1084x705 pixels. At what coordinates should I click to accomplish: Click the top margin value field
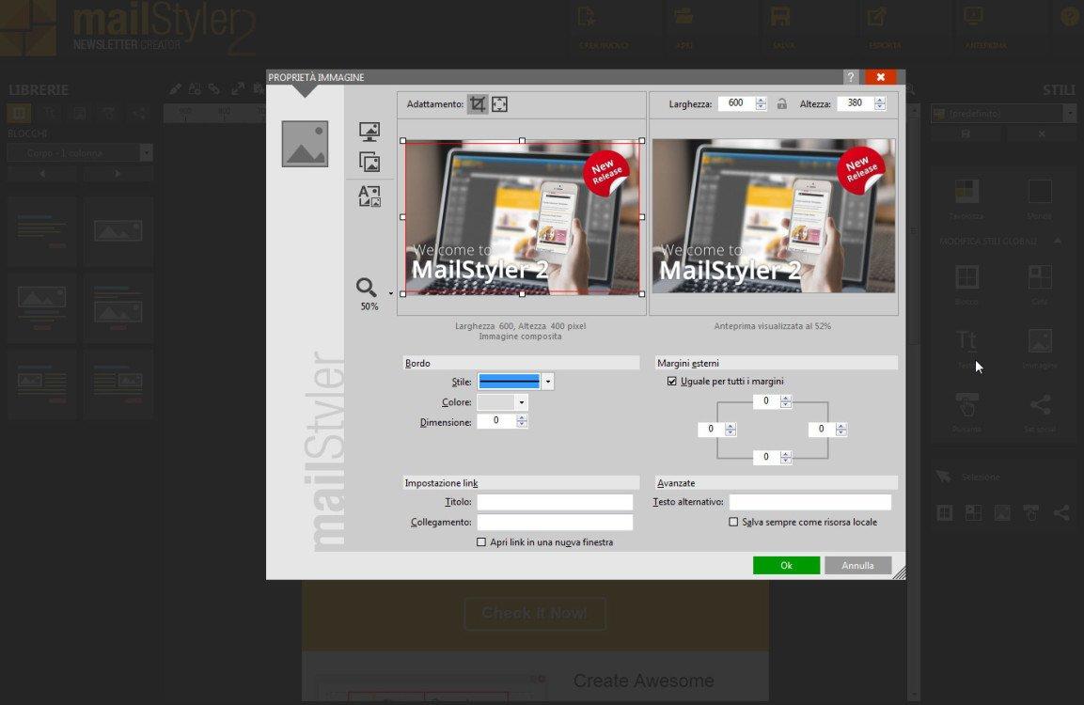[x=766, y=400]
